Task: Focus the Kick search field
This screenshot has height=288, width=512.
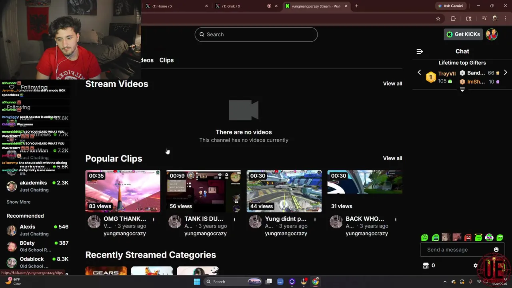Action: click(256, 34)
